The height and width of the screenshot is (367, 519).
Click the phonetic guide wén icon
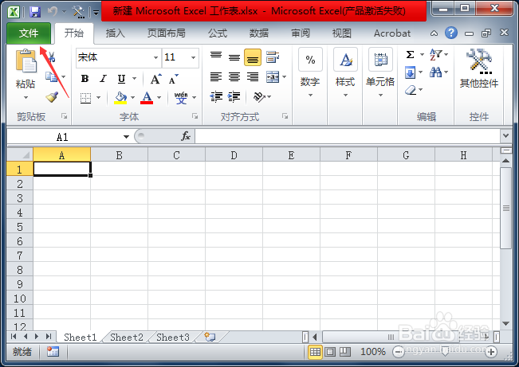click(x=181, y=98)
